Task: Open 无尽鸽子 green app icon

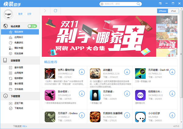Action: click(50, 117)
